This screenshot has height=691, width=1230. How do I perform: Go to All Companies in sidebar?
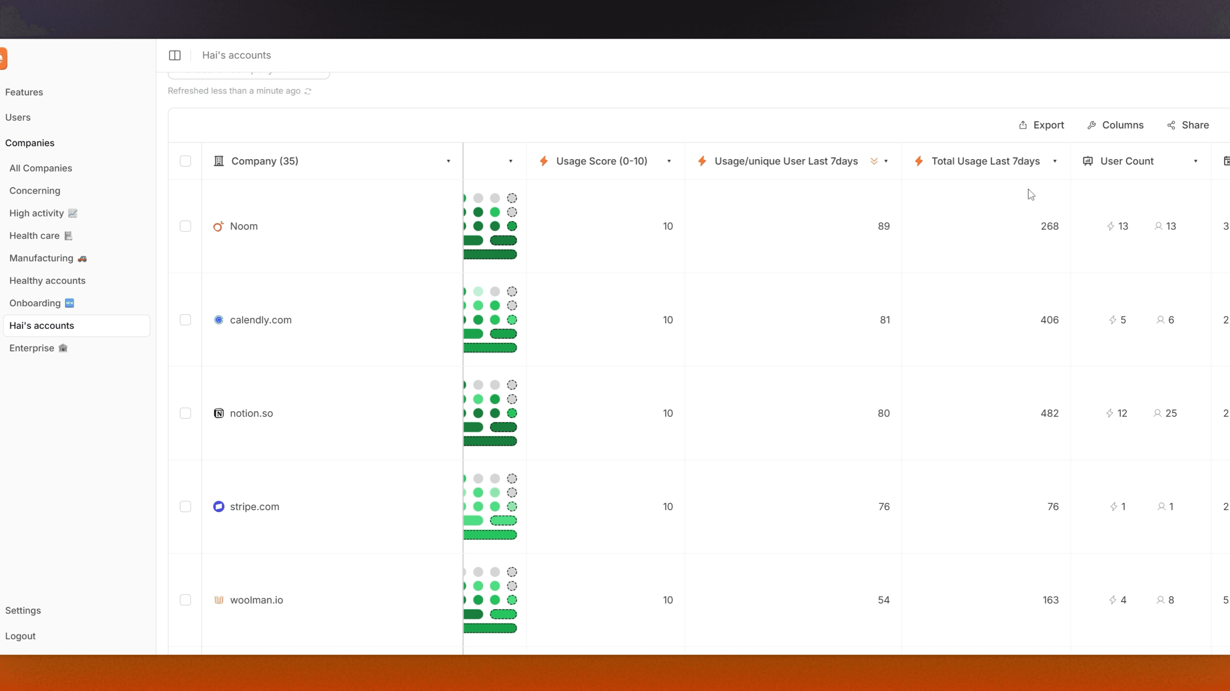coord(41,168)
